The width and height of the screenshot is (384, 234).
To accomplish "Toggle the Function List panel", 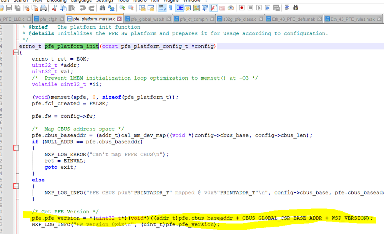I will [x=214, y=8].
